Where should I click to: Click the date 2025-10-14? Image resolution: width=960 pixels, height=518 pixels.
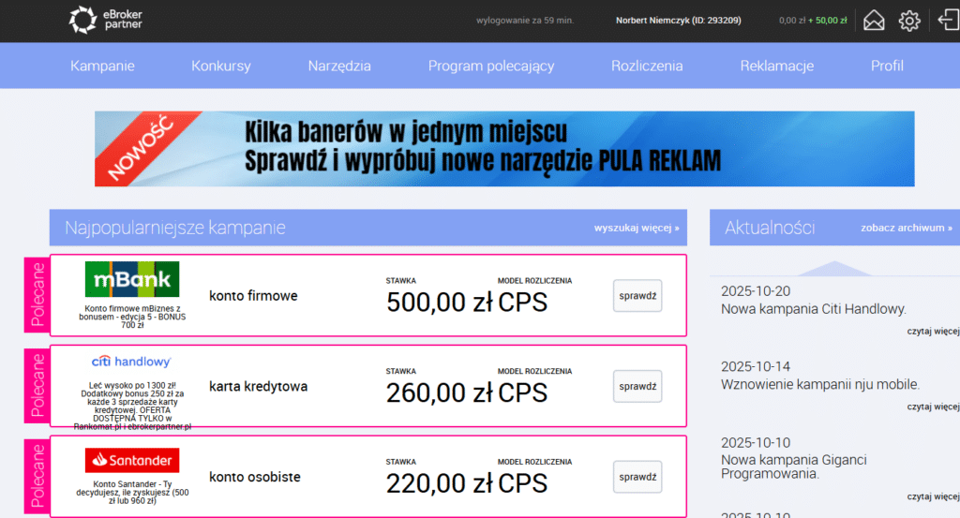(756, 366)
